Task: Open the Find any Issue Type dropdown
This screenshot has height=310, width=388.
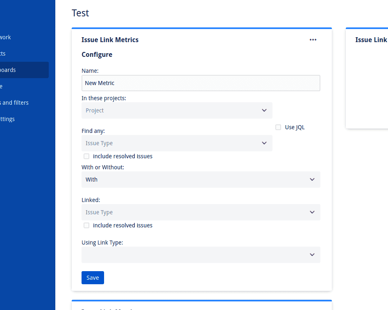Action: tap(177, 143)
